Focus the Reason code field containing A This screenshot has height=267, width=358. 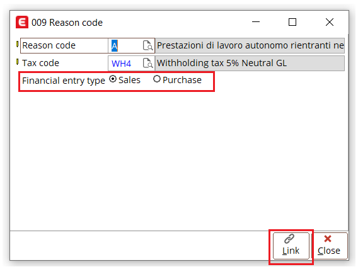(125, 45)
